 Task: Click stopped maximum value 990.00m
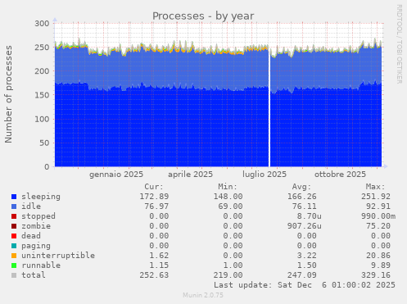[378, 216]
